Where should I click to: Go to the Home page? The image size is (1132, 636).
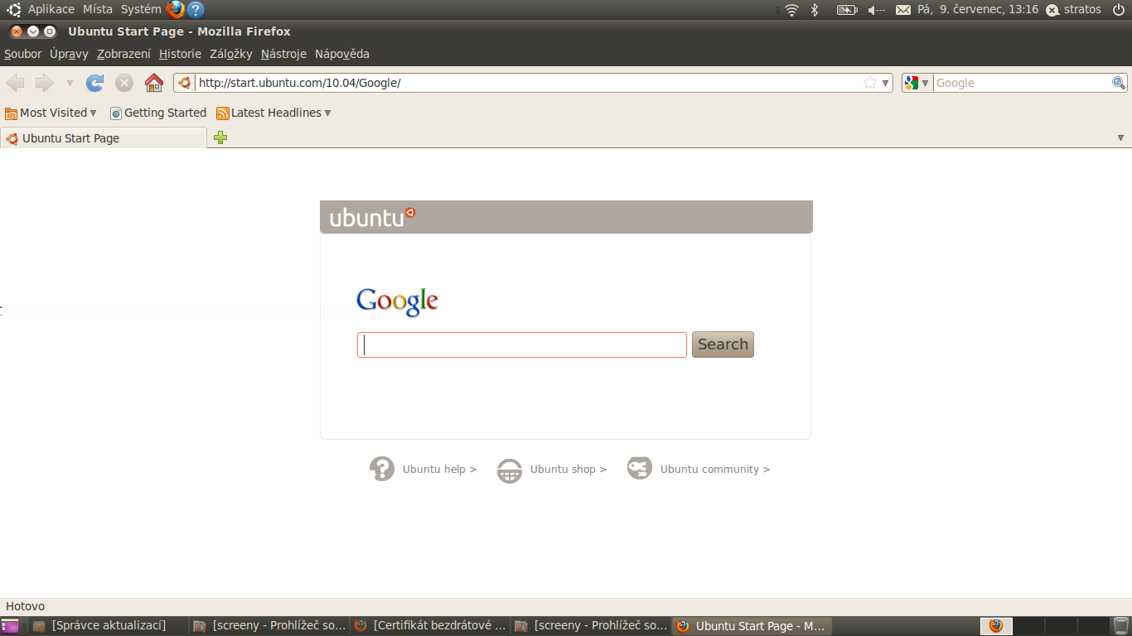pyautogui.click(x=154, y=83)
